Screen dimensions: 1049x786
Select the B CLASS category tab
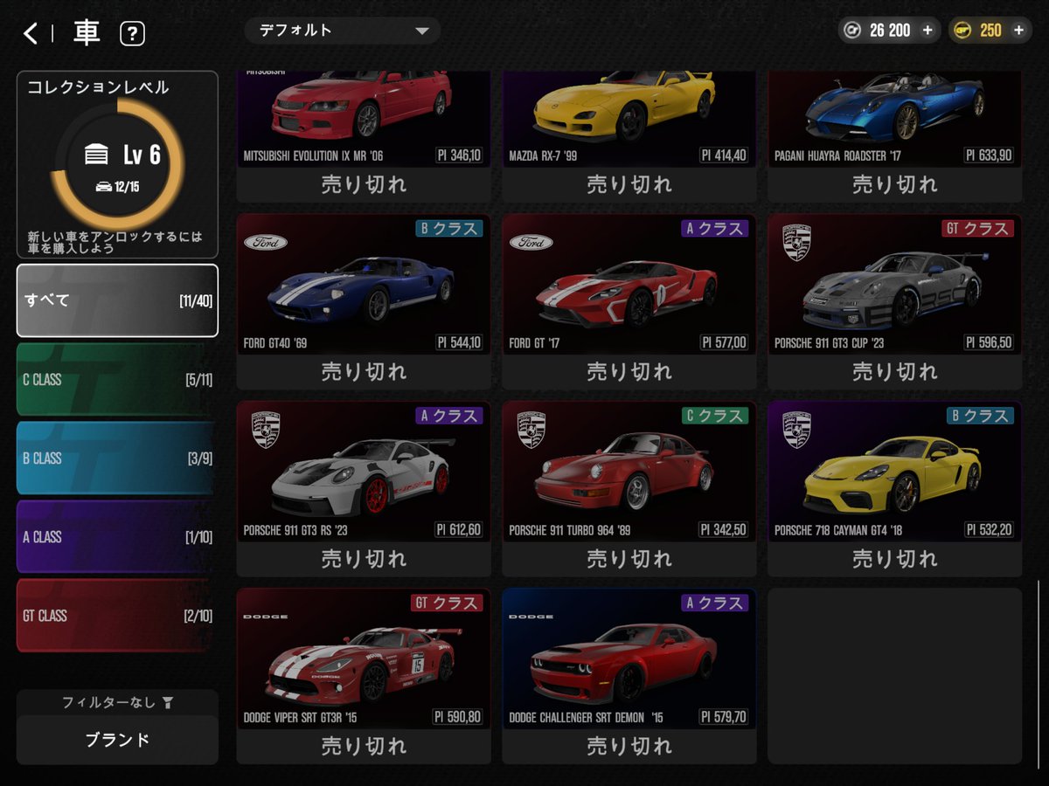[117, 458]
